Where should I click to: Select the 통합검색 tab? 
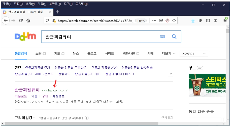pyautogui.click(x=21, y=53)
